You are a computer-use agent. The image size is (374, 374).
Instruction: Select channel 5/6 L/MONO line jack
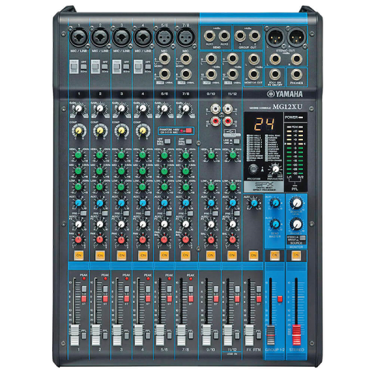[164, 59]
